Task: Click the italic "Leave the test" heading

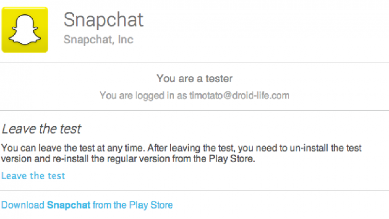Action: point(41,129)
